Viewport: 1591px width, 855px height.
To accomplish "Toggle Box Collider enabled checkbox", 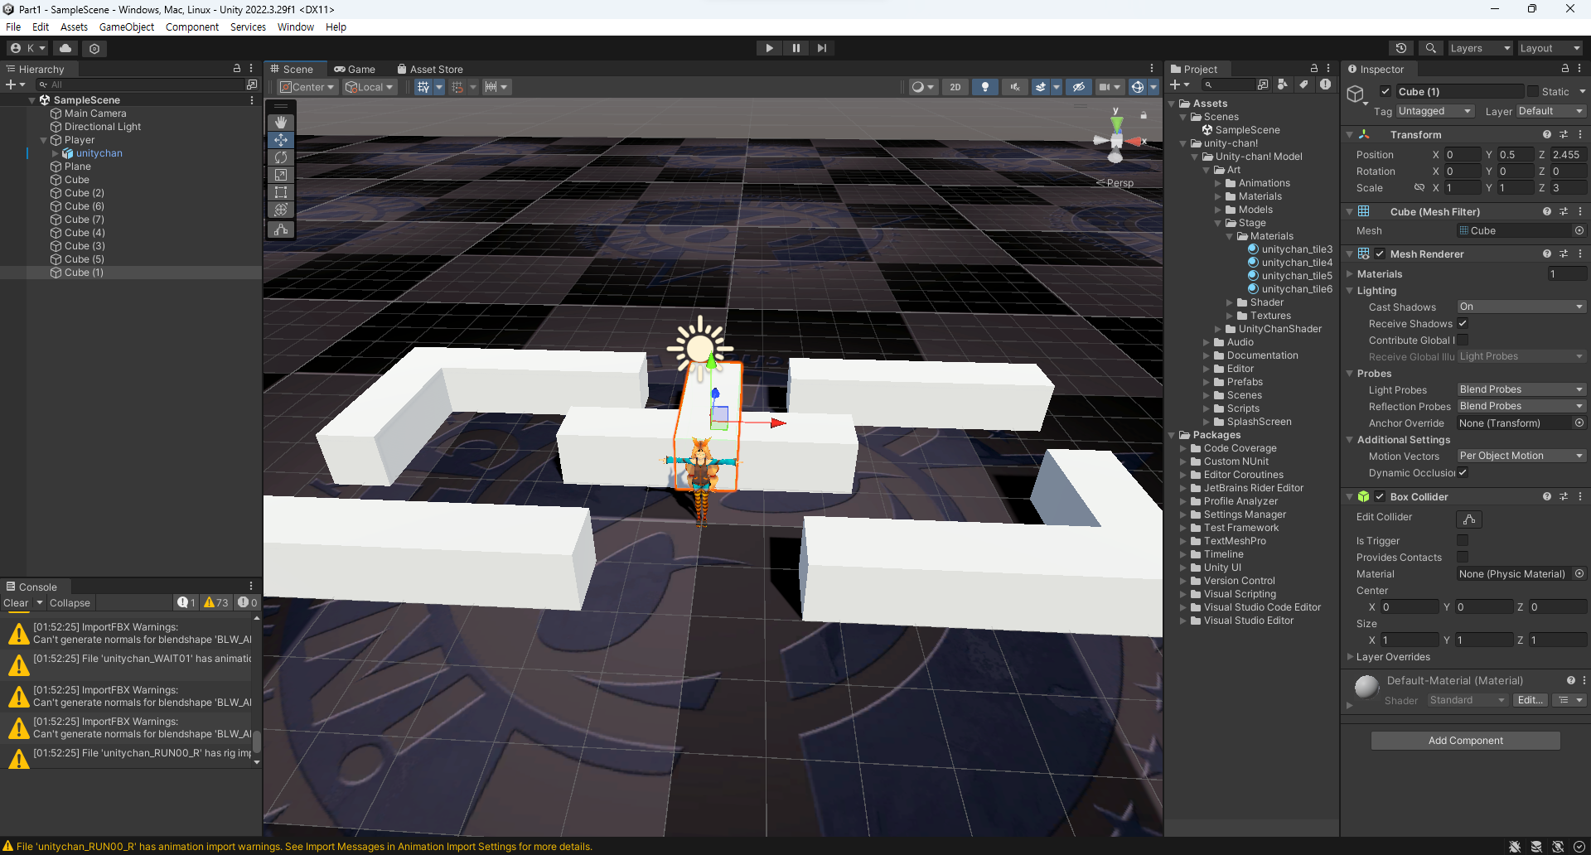I will (x=1380, y=496).
